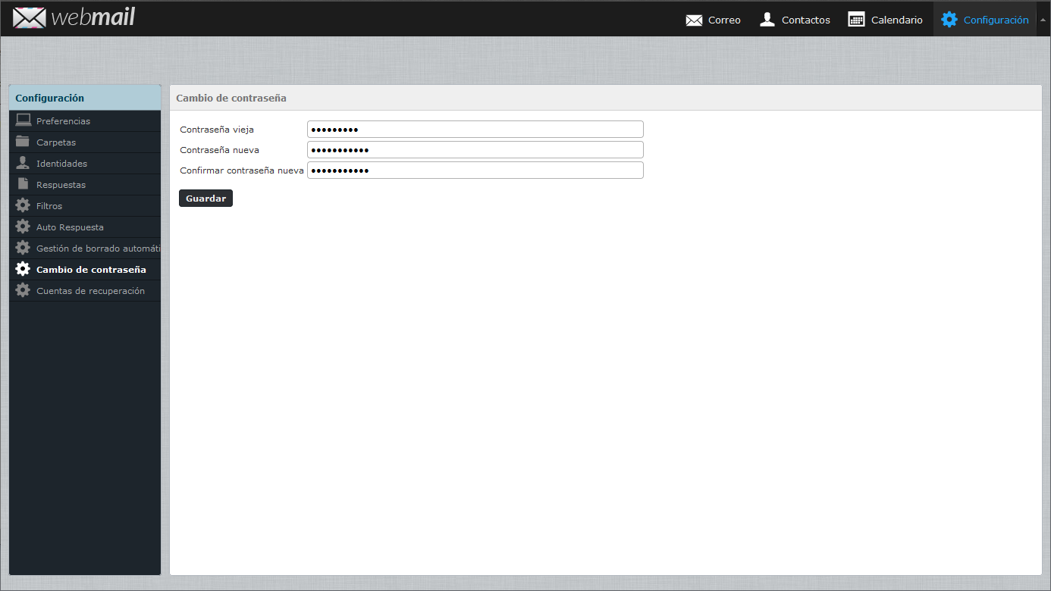The width and height of the screenshot is (1051, 591).
Task: Open Respuestas section
Action: 85,185
